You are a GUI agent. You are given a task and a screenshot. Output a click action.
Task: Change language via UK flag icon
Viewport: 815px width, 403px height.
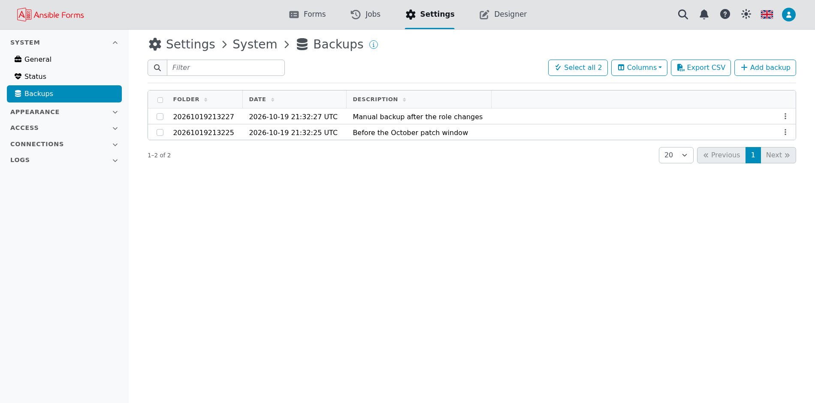point(767,15)
